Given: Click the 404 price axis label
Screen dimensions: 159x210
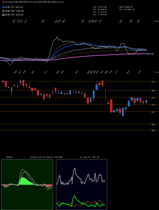Looking at the screenshot, I should (x=153, y=124).
